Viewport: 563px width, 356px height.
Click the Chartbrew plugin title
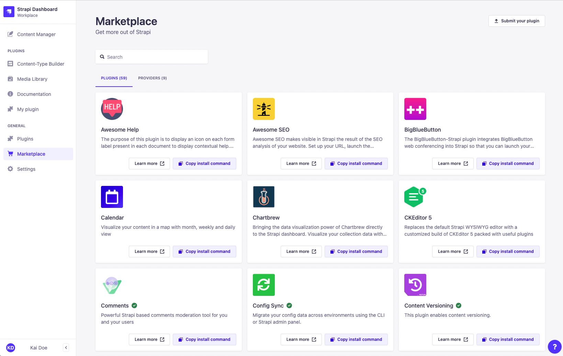266,218
